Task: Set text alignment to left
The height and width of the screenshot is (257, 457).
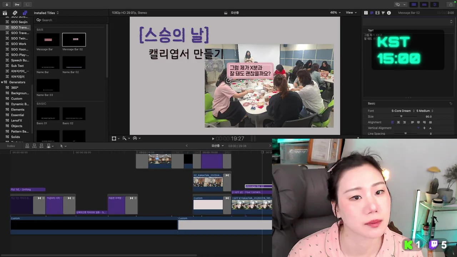Action: 393,122
